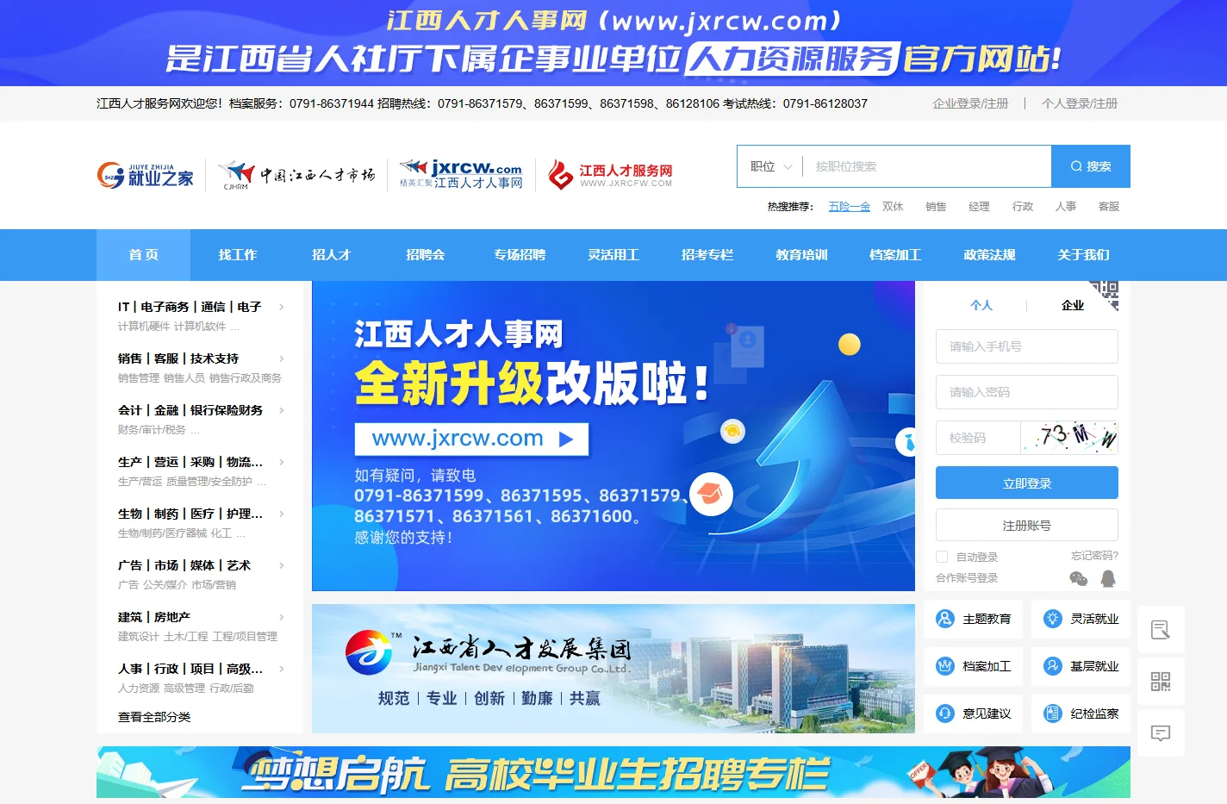
Task: Open 找工作 navigation item
Action: pyautogui.click(x=238, y=255)
